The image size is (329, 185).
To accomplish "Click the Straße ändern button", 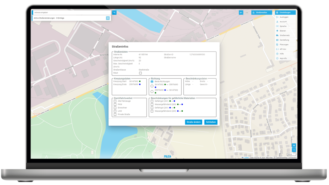I will coord(194,122).
